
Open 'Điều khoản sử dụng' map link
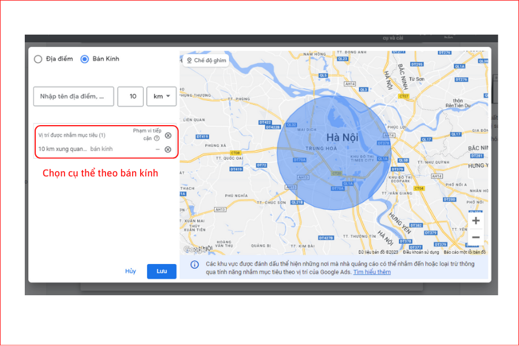[421, 253]
